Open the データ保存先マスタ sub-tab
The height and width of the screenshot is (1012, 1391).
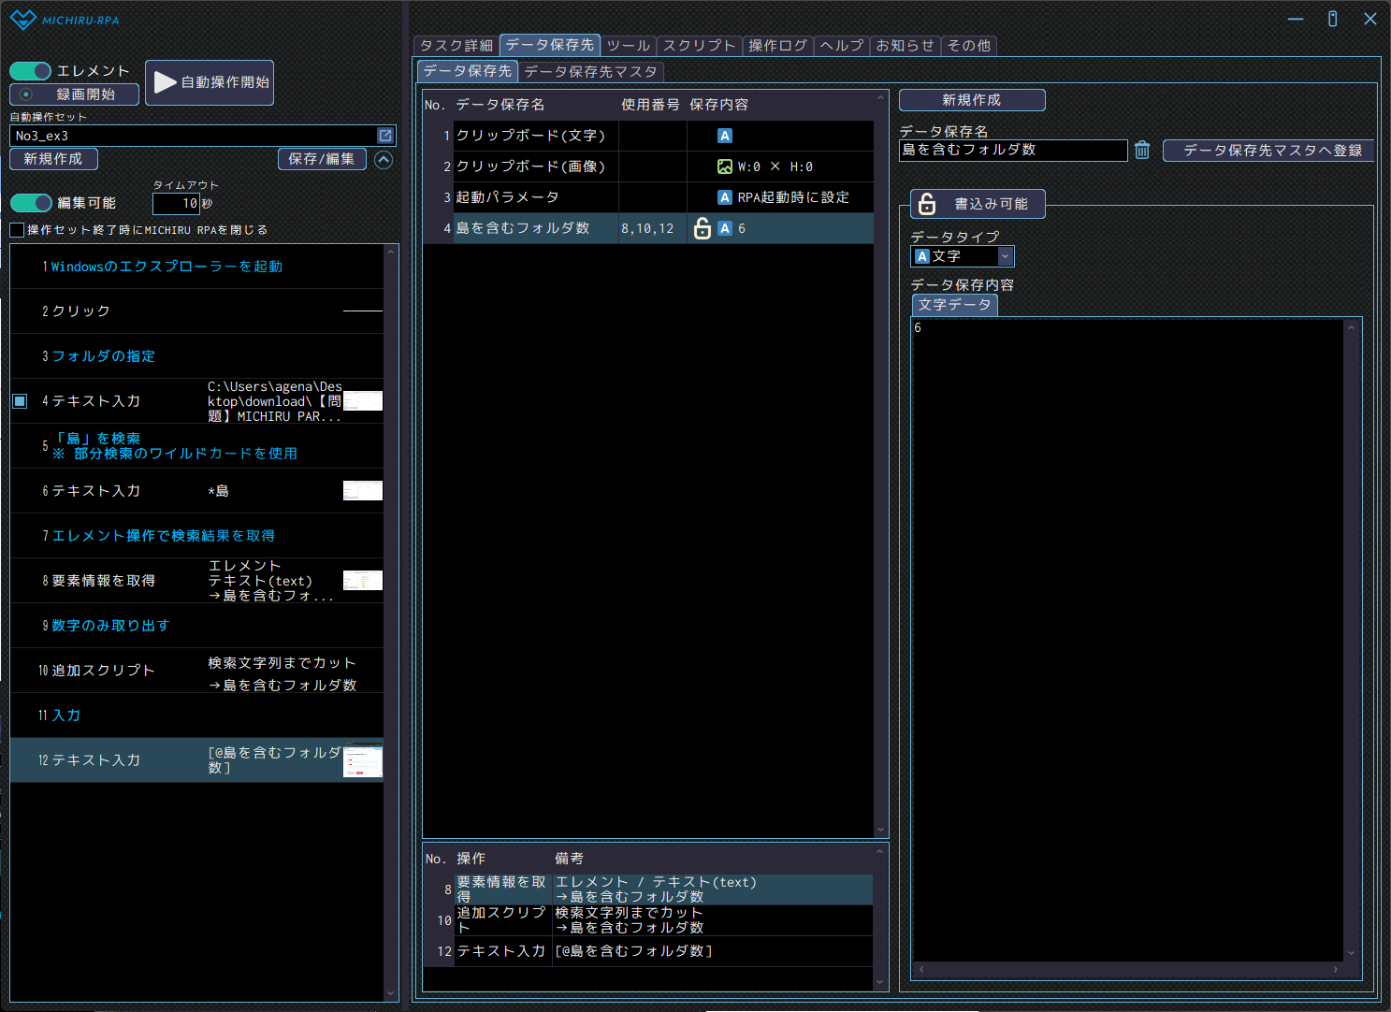(x=590, y=71)
